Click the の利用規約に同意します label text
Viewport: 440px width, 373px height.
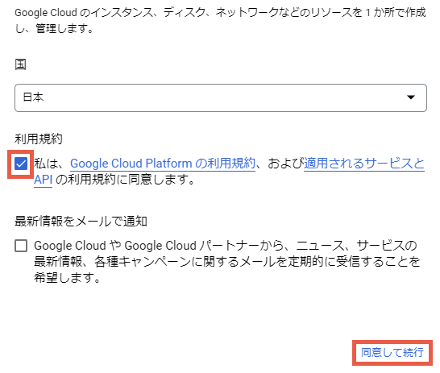125,180
